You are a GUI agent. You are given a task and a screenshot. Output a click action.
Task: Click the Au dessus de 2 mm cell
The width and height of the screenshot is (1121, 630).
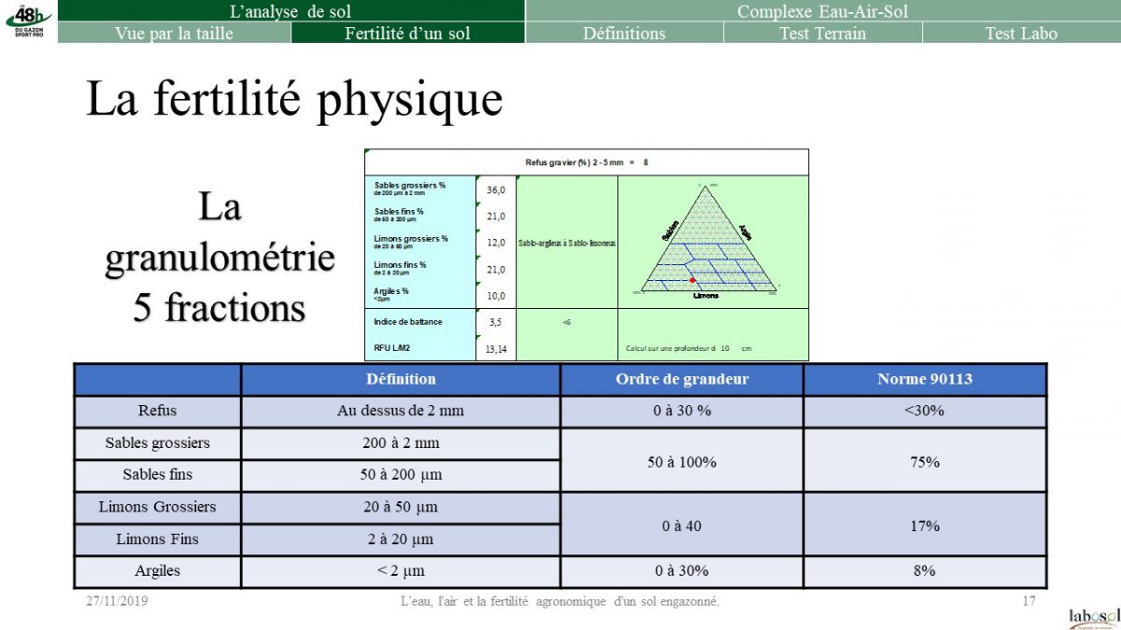(401, 411)
